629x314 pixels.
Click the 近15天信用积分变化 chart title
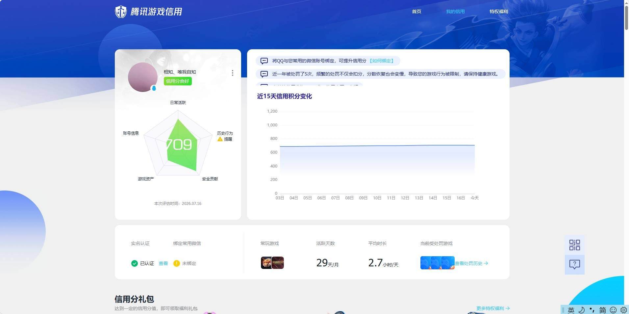[285, 96]
